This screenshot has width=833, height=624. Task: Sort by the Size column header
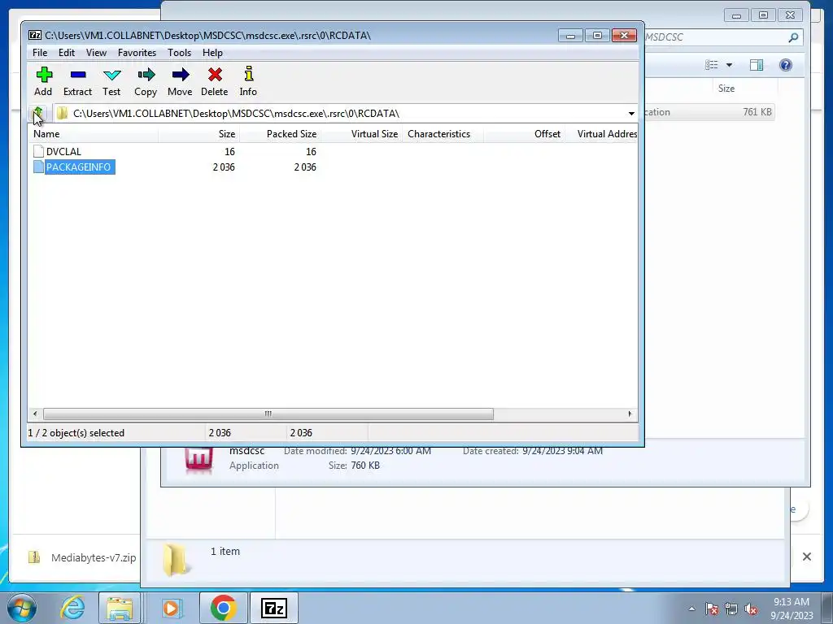[199, 134]
